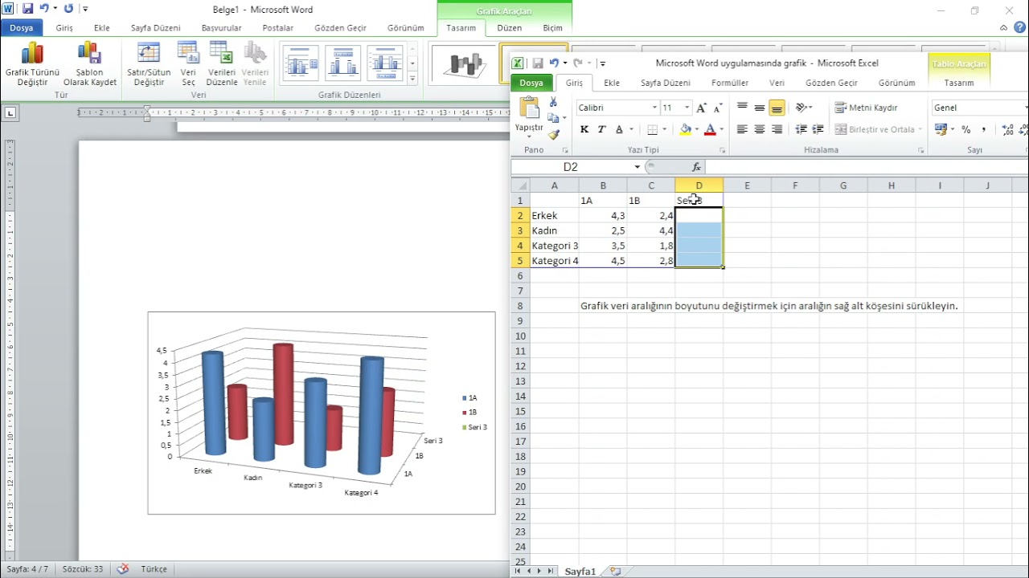The width and height of the screenshot is (1029, 578).
Task: Switch to Word Başvurular tab
Action: (221, 27)
